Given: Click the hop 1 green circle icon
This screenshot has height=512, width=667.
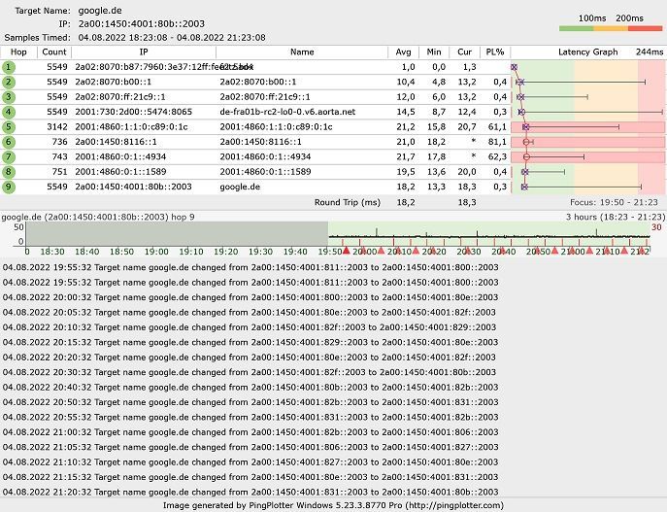Looking at the screenshot, I should [x=8, y=67].
